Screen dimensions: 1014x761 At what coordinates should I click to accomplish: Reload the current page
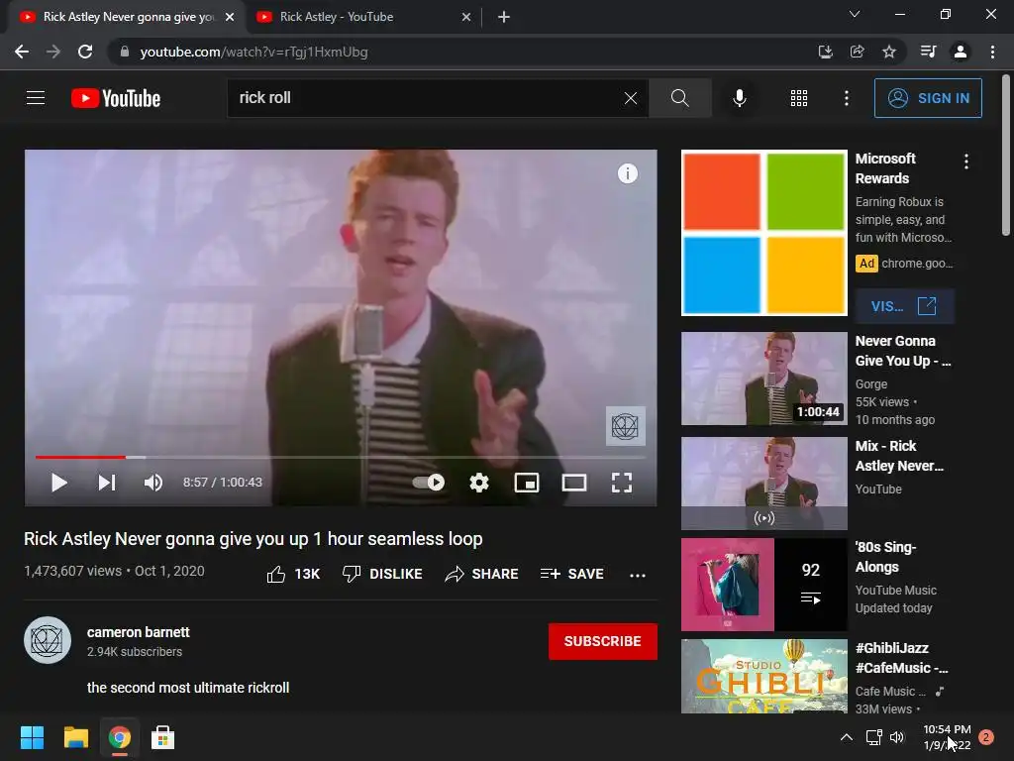coord(85,52)
